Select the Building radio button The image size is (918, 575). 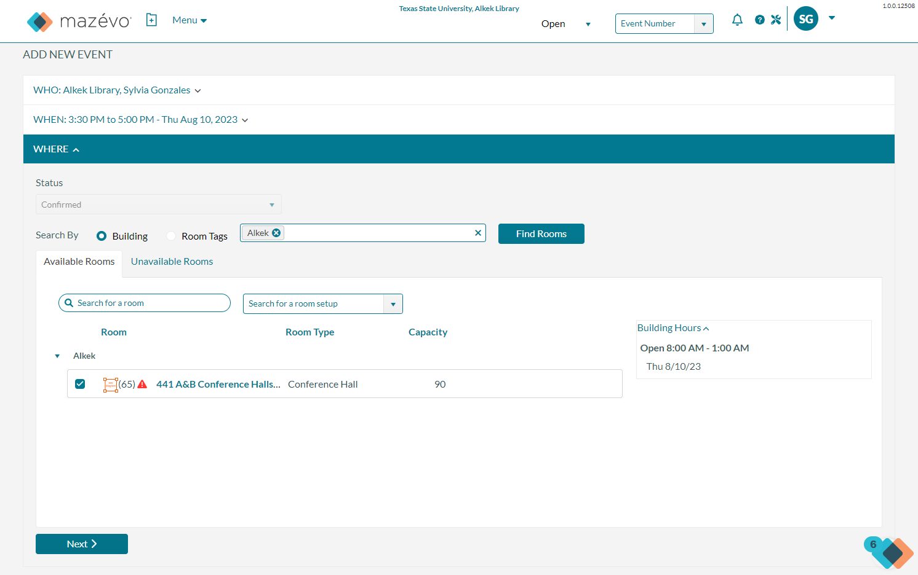tap(102, 236)
